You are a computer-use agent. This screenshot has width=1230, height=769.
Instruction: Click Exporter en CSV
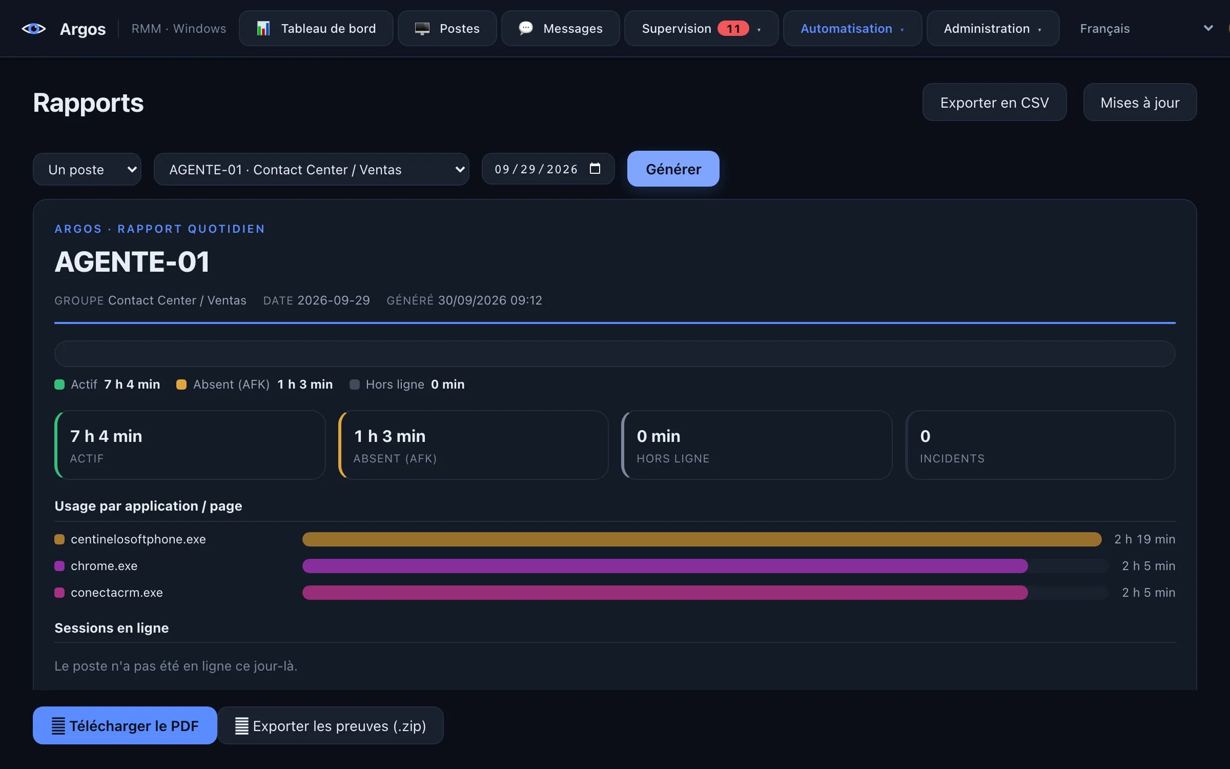[x=994, y=103]
